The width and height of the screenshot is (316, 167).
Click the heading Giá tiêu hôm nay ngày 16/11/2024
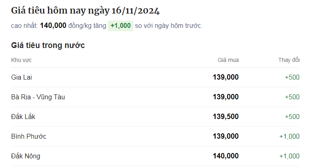(85, 11)
